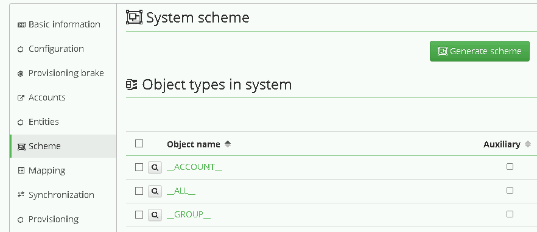Click the Provisioning brake sidebar icon

click(x=21, y=73)
